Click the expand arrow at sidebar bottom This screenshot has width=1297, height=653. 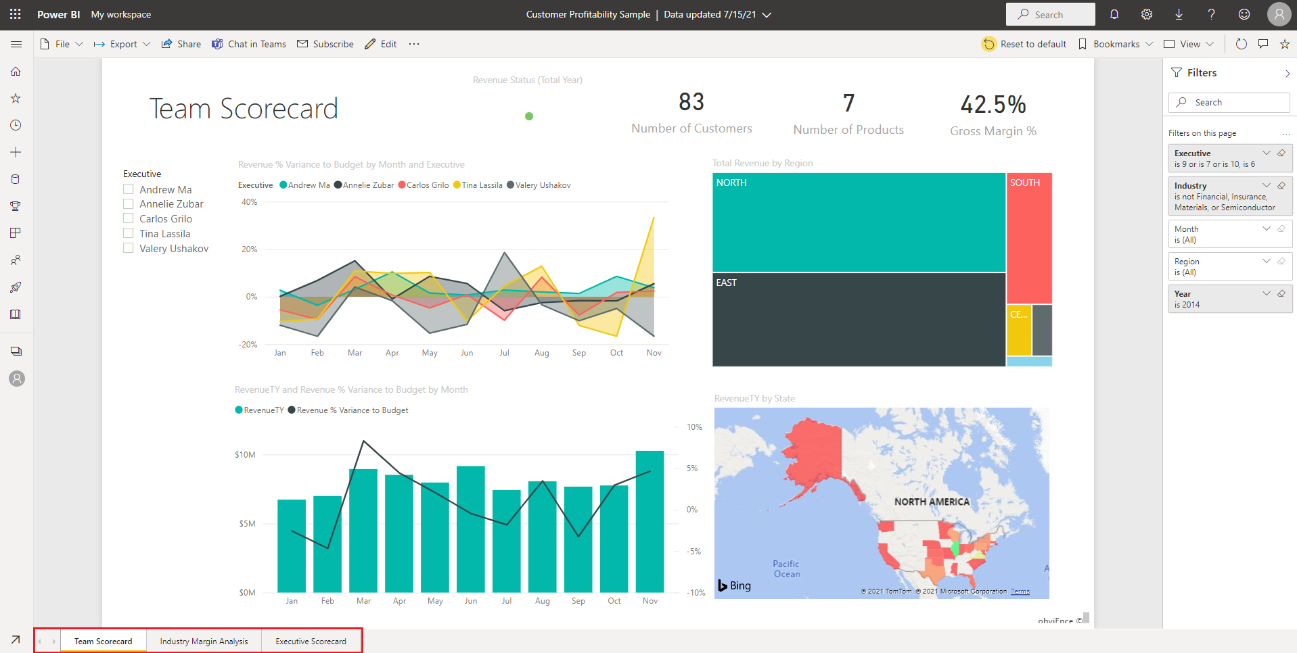16,639
